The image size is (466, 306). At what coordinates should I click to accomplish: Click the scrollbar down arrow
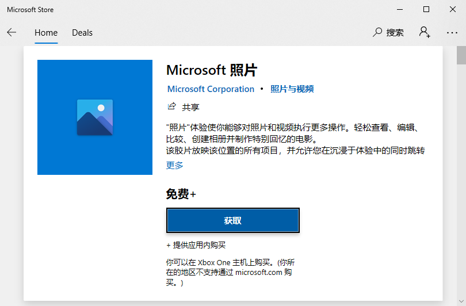[x=461, y=301]
